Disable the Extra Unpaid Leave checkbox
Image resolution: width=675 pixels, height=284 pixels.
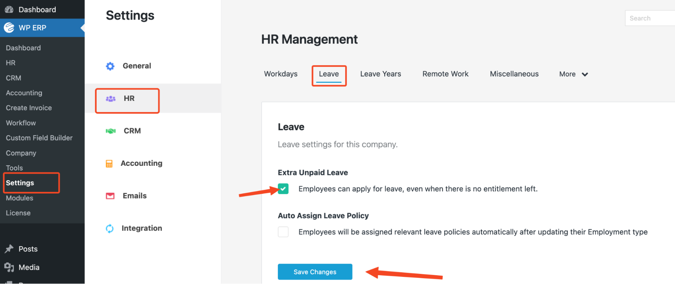coord(283,189)
